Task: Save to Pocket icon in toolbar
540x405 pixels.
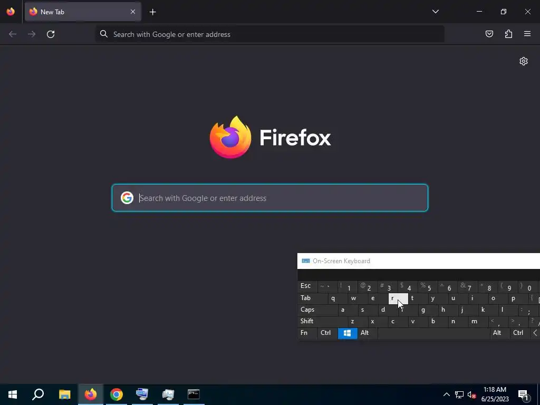Action: click(x=489, y=34)
